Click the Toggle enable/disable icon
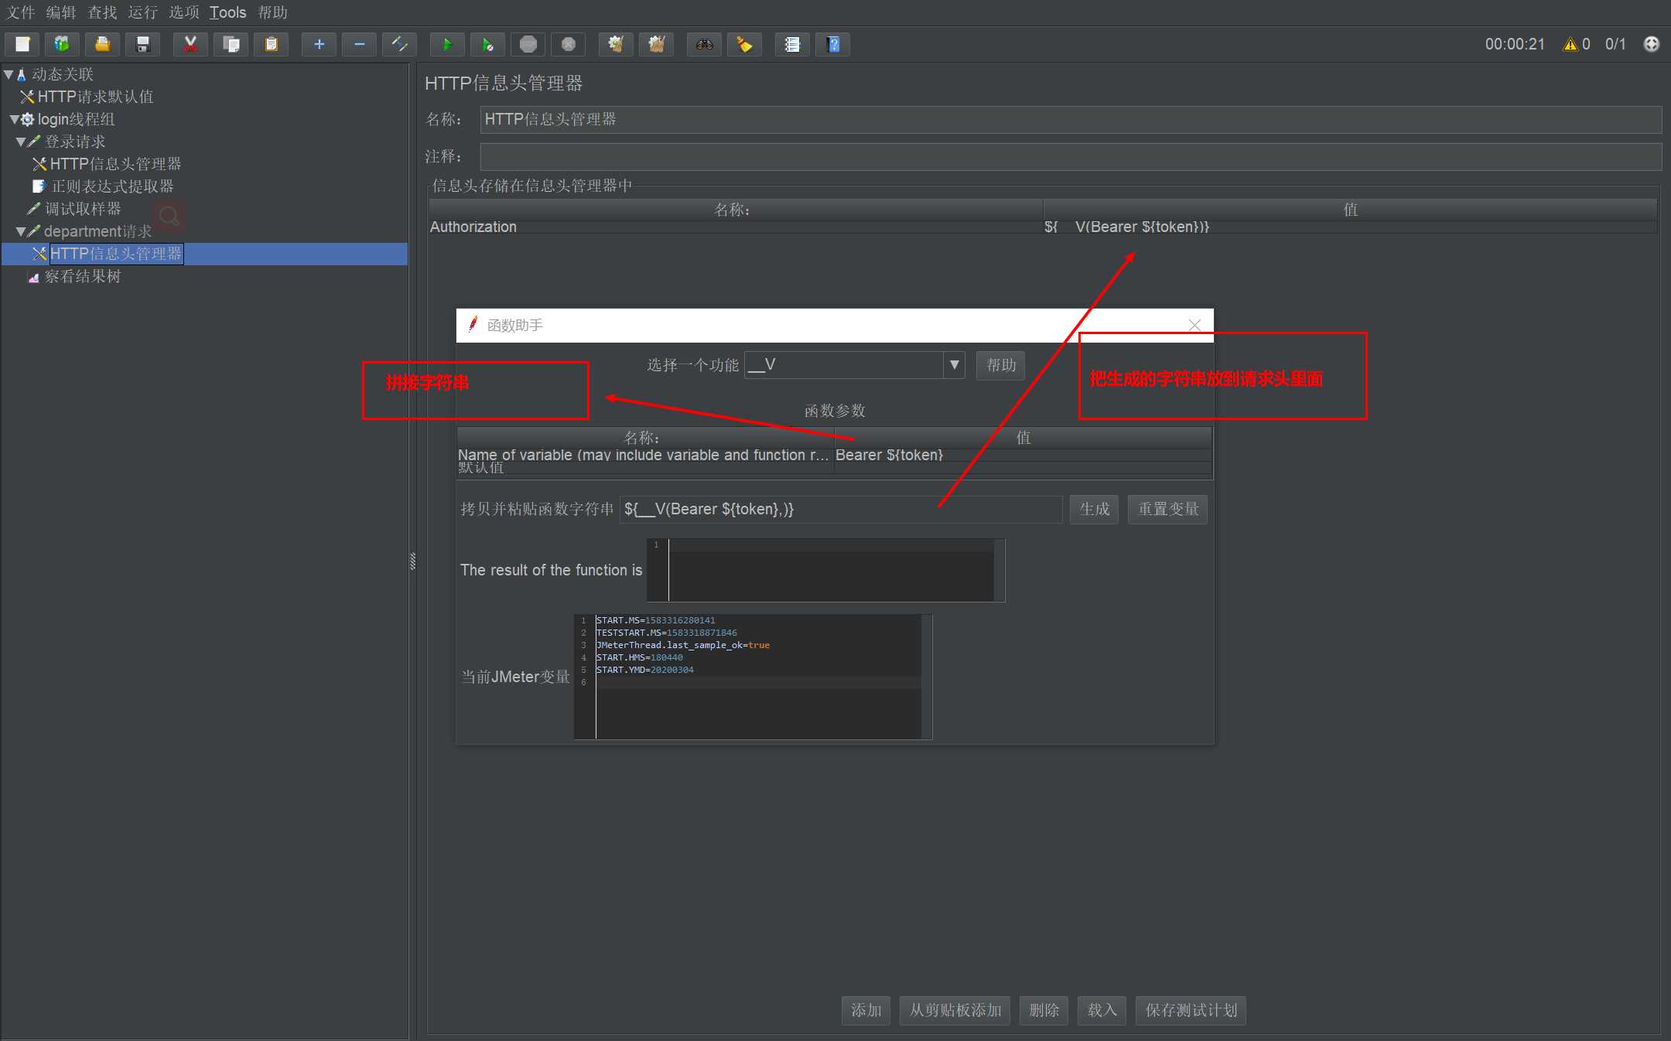Screen dimensions: 1671x1041 pos(399,44)
